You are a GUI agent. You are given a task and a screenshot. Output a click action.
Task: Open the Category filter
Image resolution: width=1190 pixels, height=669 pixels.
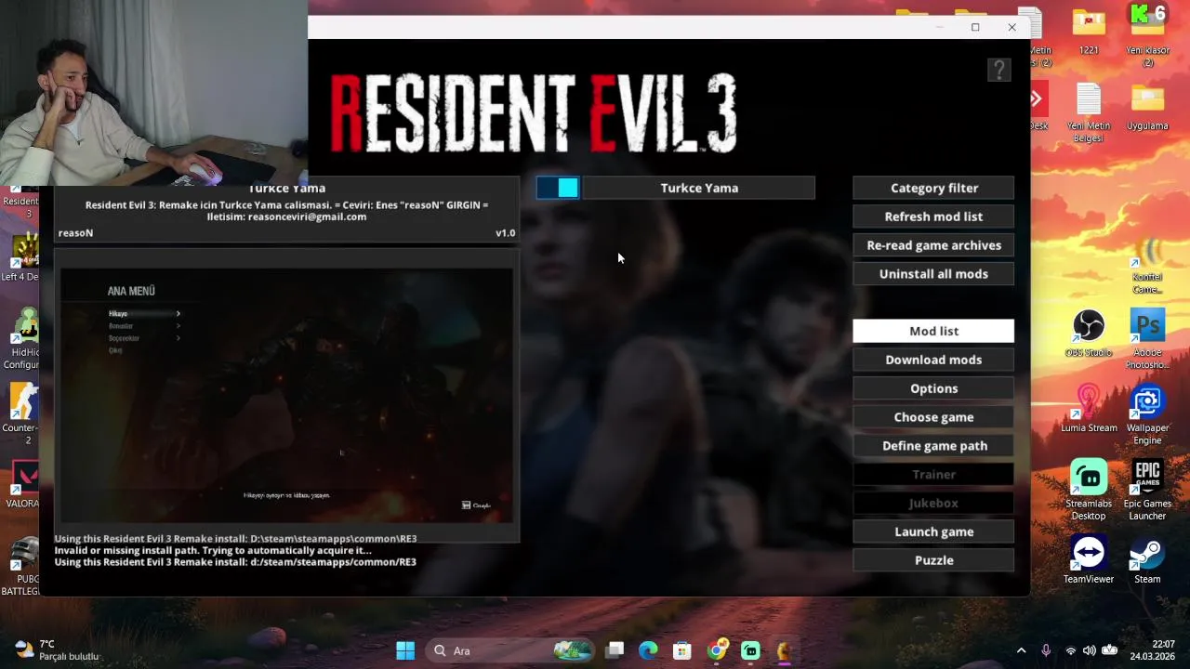point(933,188)
